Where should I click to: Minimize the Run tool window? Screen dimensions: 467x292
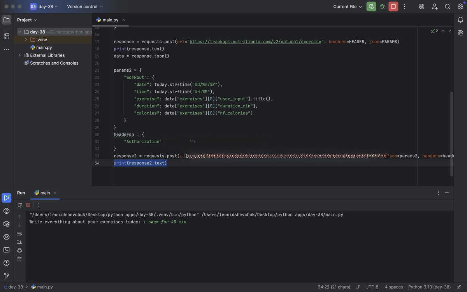pos(447,193)
